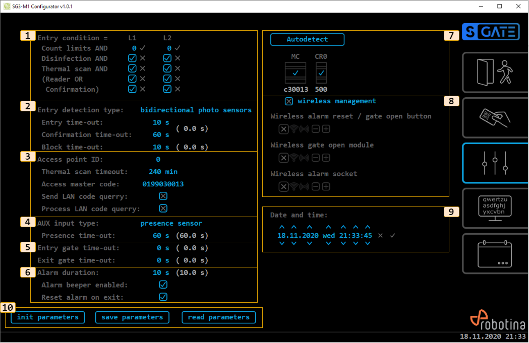Edit the Access master code value
The width and height of the screenshot is (529, 343).
pyautogui.click(x=163, y=184)
